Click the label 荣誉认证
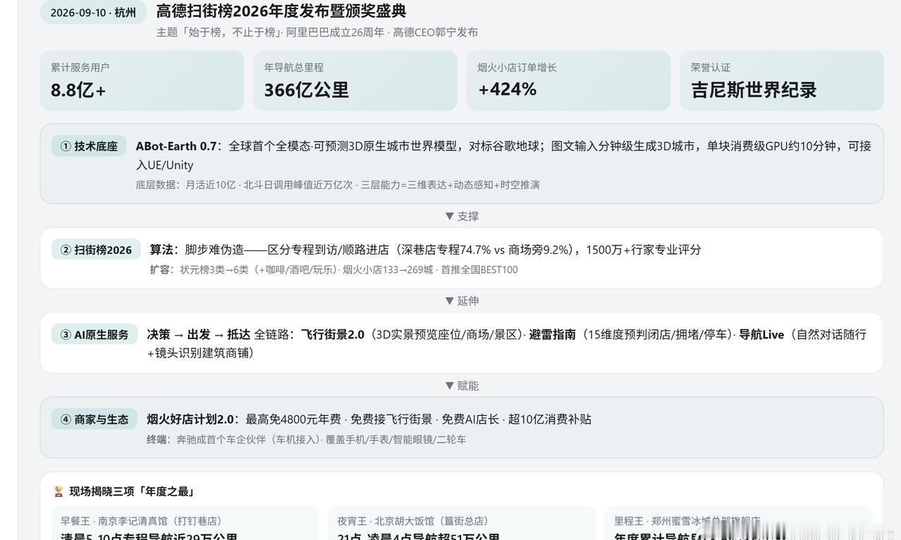Image resolution: width=901 pixels, height=540 pixels. point(711,68)
